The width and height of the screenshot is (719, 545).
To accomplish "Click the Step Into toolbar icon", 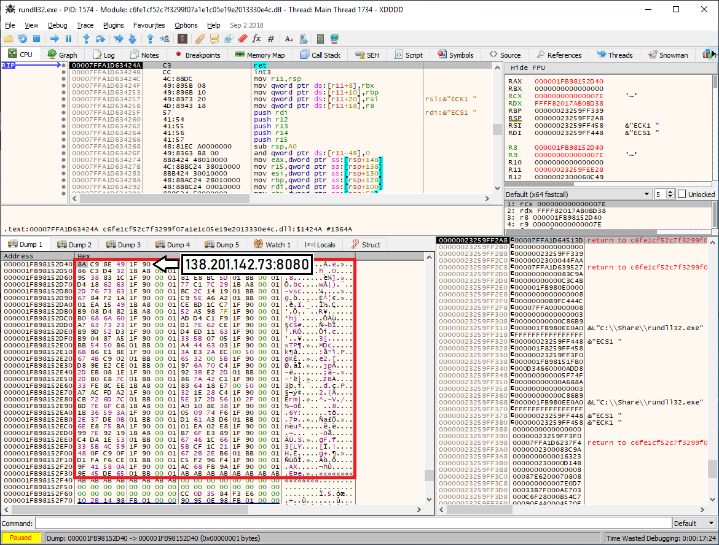I will [86, 39].
